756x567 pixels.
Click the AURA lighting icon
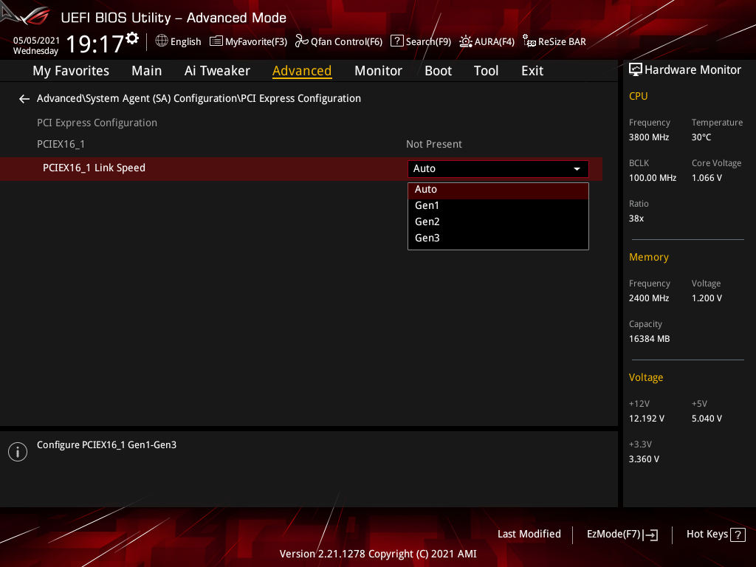tap(465, 41)
